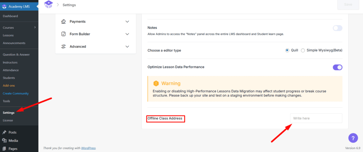The width and height of the screenshot is (363, 152).
Task: Enable the Notes toggle switch
Action: (x=337, y=28)
